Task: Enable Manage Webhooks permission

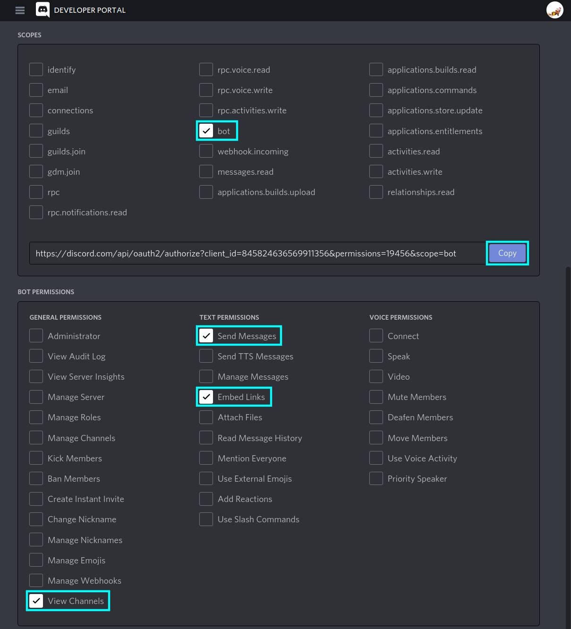Action: coord(36,580)
